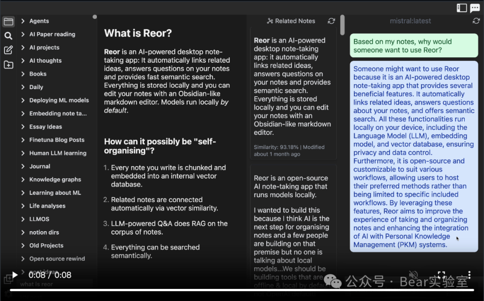The height and width of the screenshot is (301, 484).
Task: Click the user question chat bubble
Action: 414,46
